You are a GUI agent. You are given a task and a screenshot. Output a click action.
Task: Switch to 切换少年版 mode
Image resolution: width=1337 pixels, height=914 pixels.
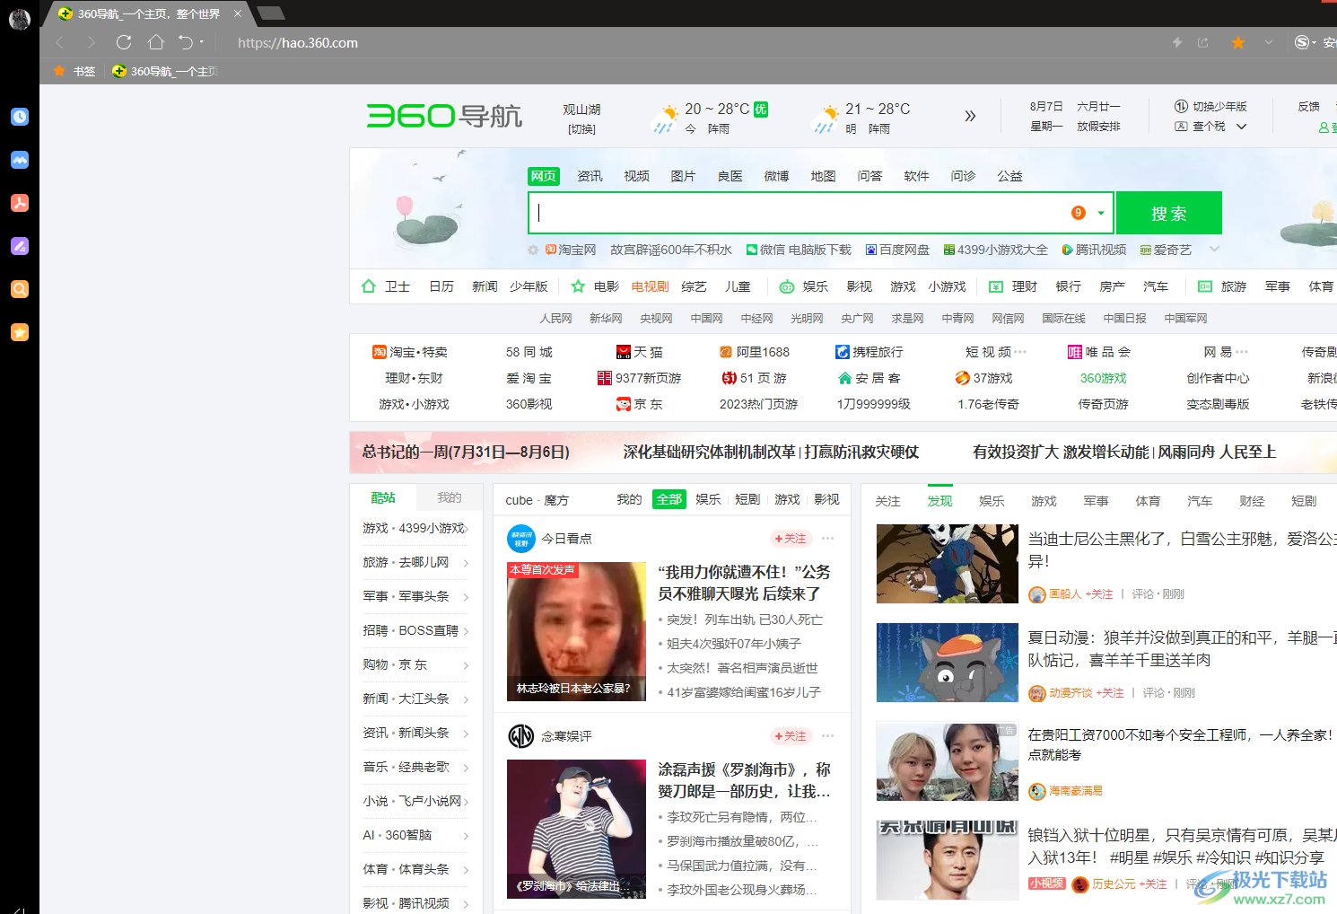tap(1211, 106)
